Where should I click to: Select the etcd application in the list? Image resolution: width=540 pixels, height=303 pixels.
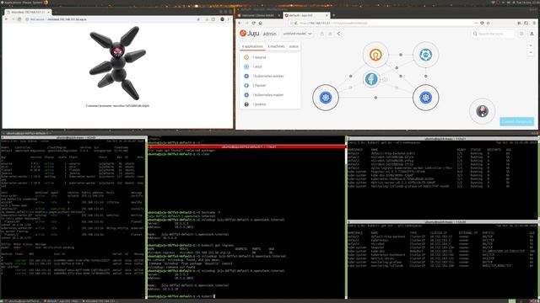pos(270,66)
